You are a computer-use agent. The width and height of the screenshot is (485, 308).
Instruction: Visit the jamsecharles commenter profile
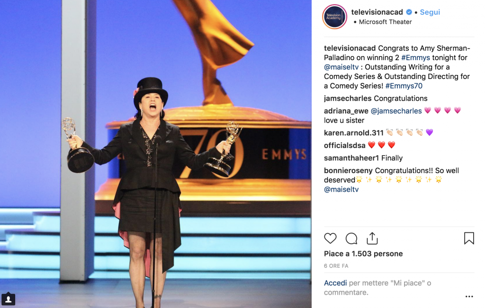[348, 98]
